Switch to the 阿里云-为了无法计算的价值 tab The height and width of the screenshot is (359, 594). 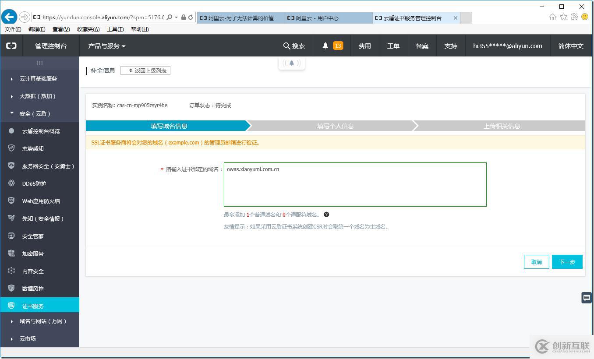click(x=241, y=18)
